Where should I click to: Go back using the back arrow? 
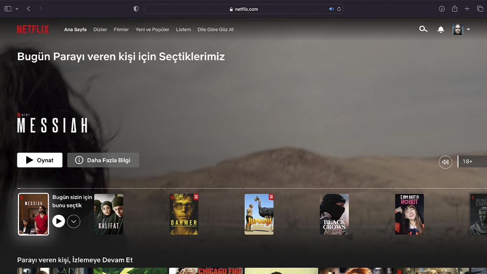[x=28, y=8]
